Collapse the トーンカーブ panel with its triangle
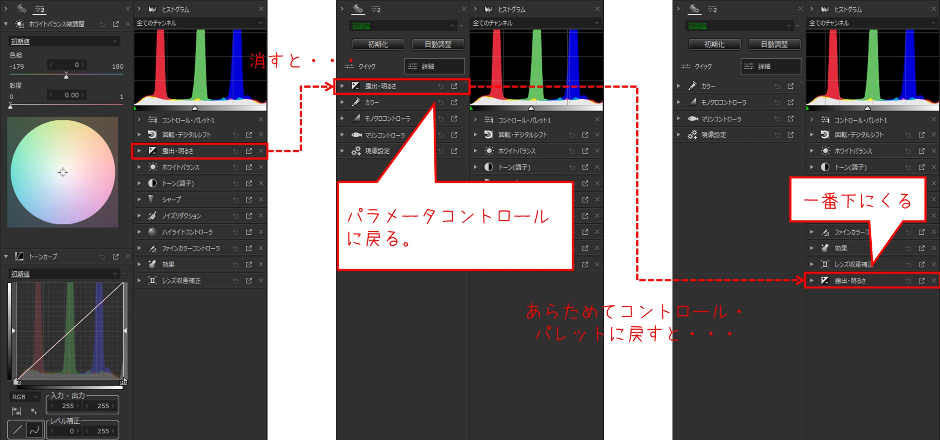The image size is (940, 440). point(6,257)
